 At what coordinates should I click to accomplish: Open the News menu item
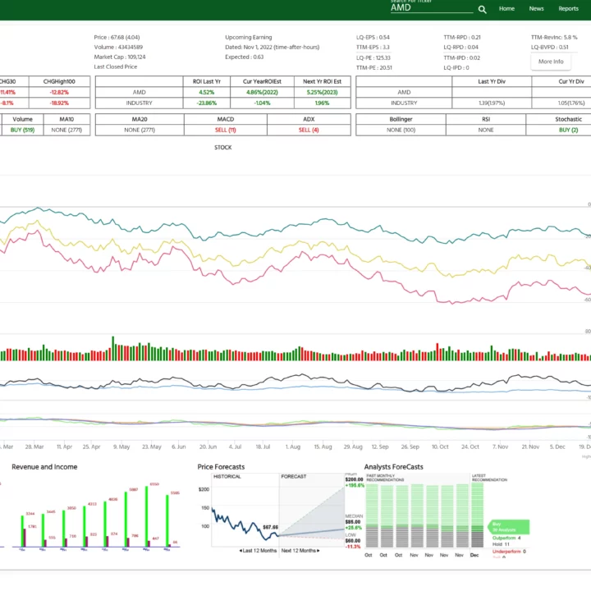(536, 9)
